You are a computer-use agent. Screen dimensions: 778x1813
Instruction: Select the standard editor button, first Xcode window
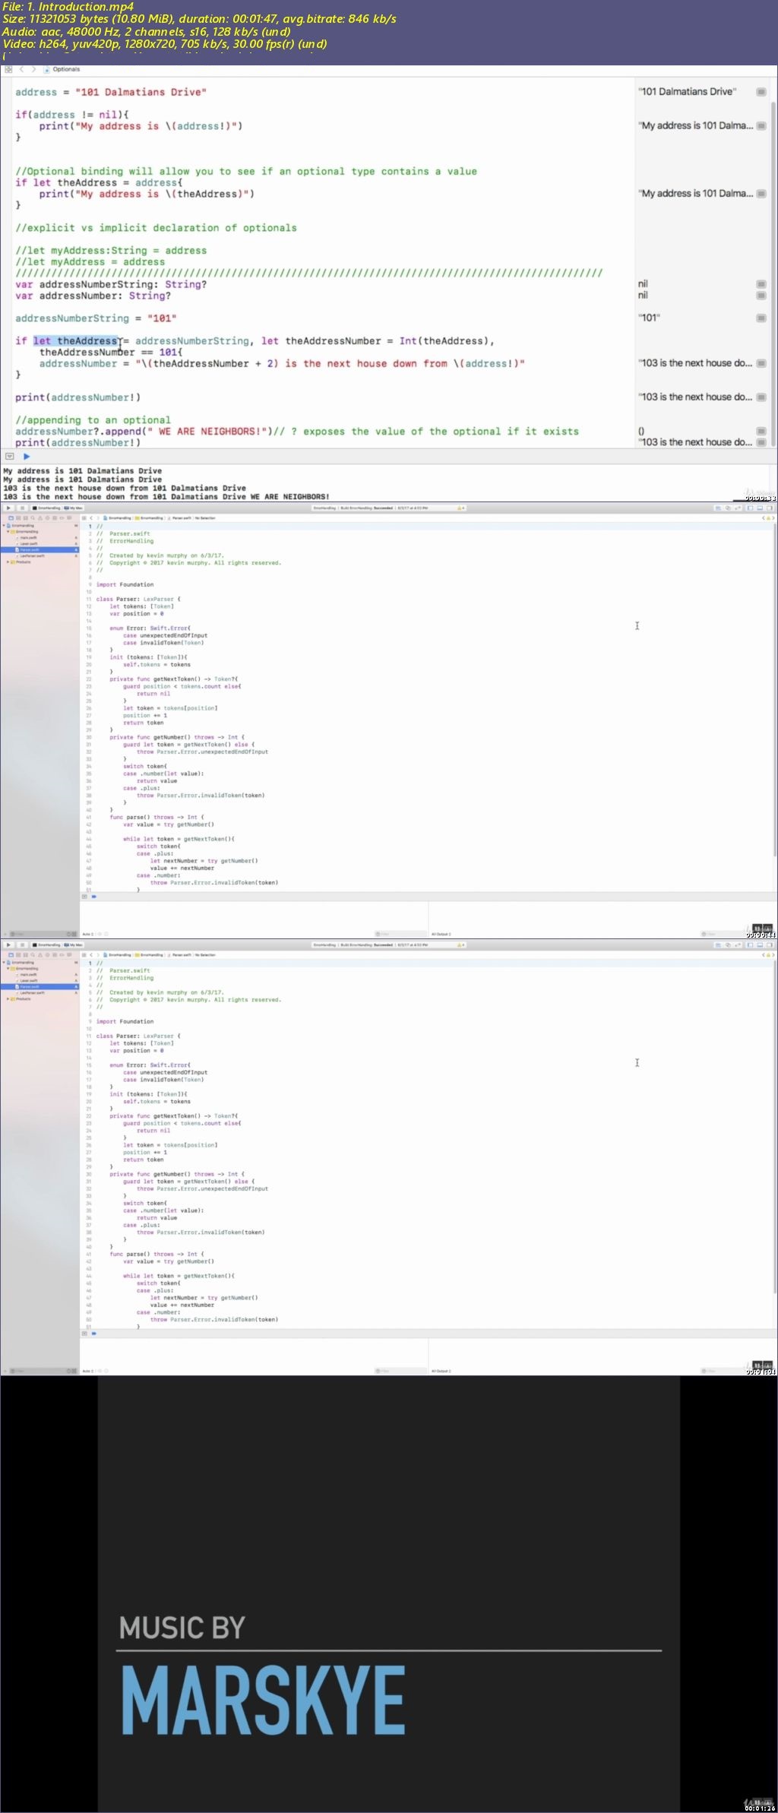pyautogui.click(x=718, y=508)
